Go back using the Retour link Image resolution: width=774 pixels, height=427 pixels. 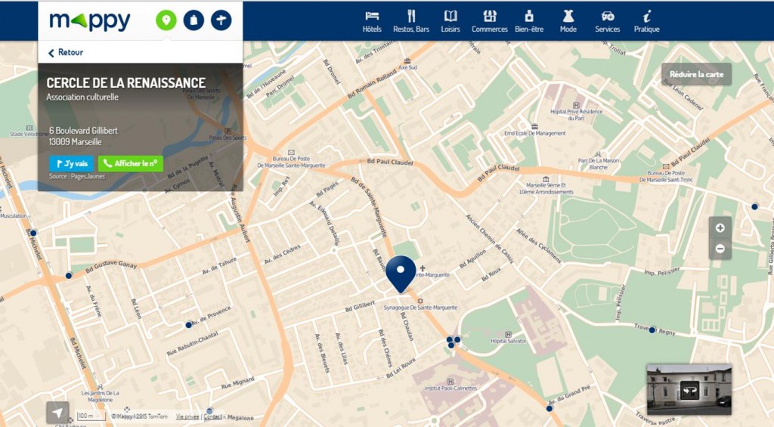(66, 52)
